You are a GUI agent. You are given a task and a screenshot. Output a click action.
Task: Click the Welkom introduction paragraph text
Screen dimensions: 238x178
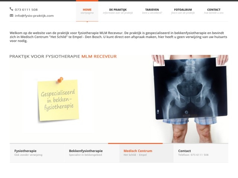point(118,37)
